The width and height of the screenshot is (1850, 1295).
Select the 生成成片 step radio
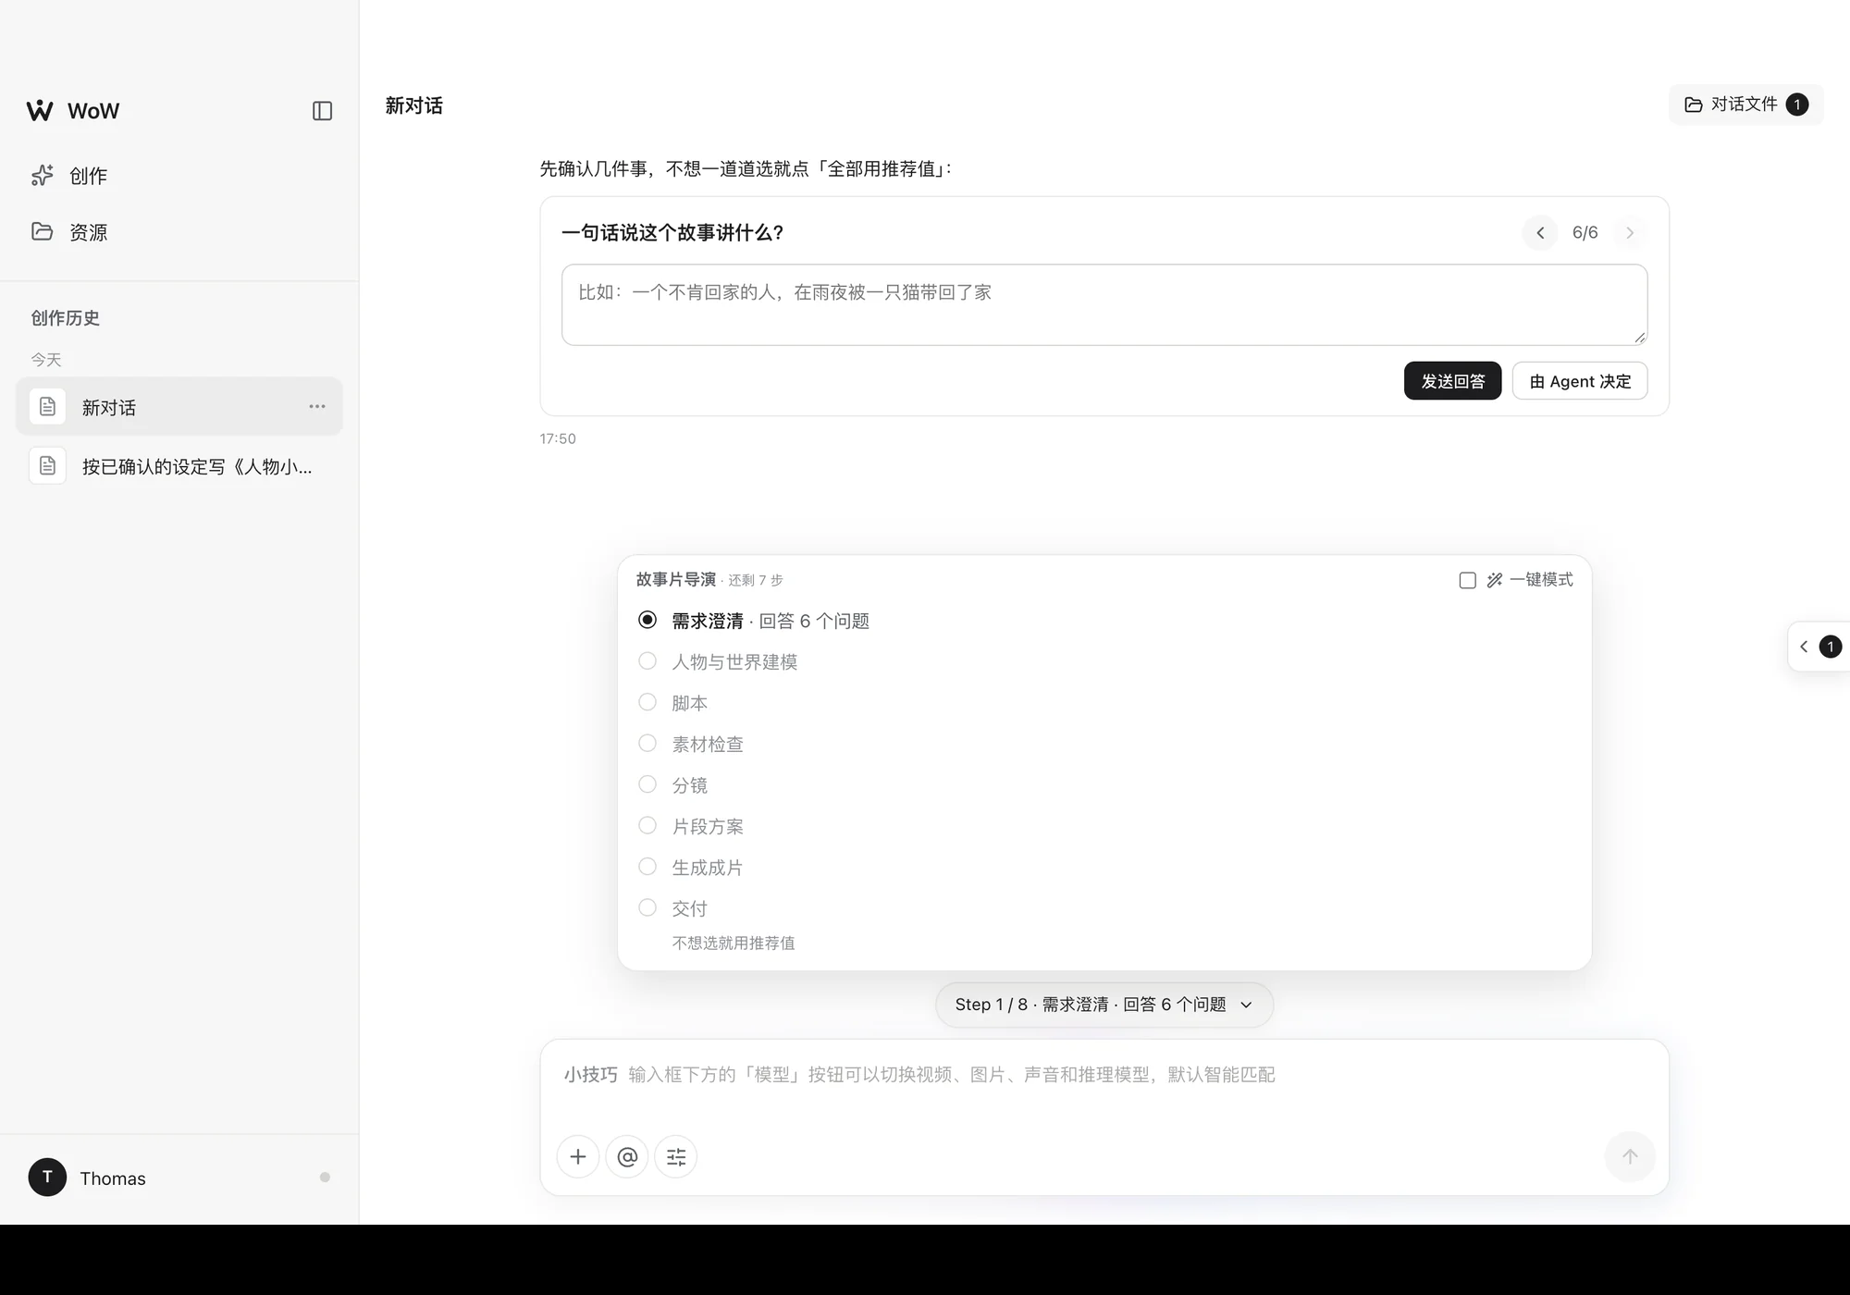[647, 867]
